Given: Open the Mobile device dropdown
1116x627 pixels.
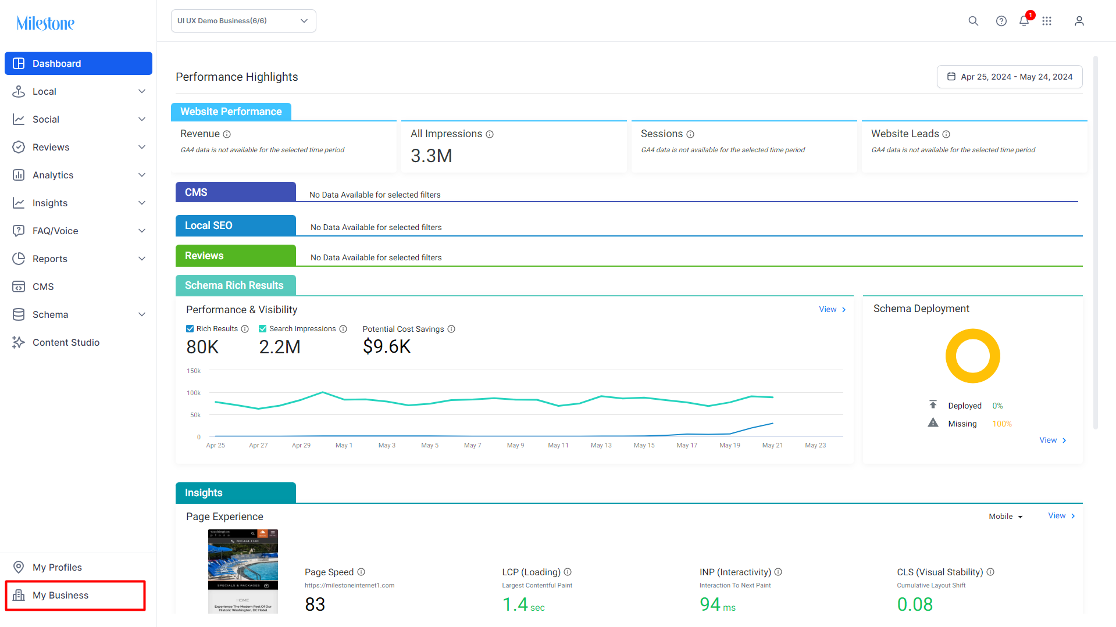Looking at the screenshot, I should 1006,517.
